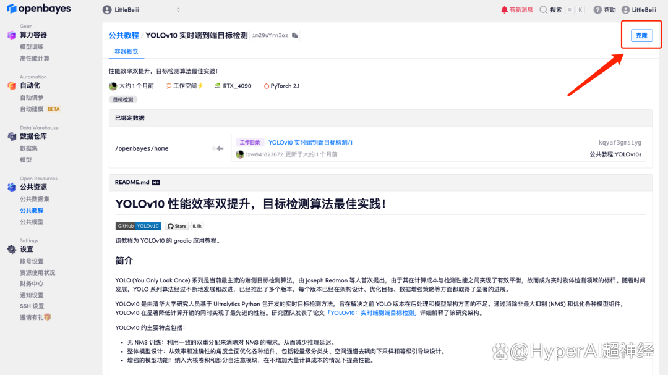Open the LittleBeiii workspace switcher dropdown
The image size is (668, 375).
coord(141,10)
